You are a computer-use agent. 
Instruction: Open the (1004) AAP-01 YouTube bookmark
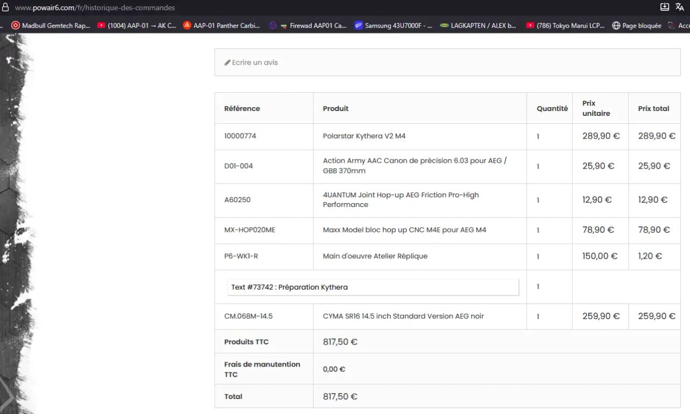click(x=136, y=25)
